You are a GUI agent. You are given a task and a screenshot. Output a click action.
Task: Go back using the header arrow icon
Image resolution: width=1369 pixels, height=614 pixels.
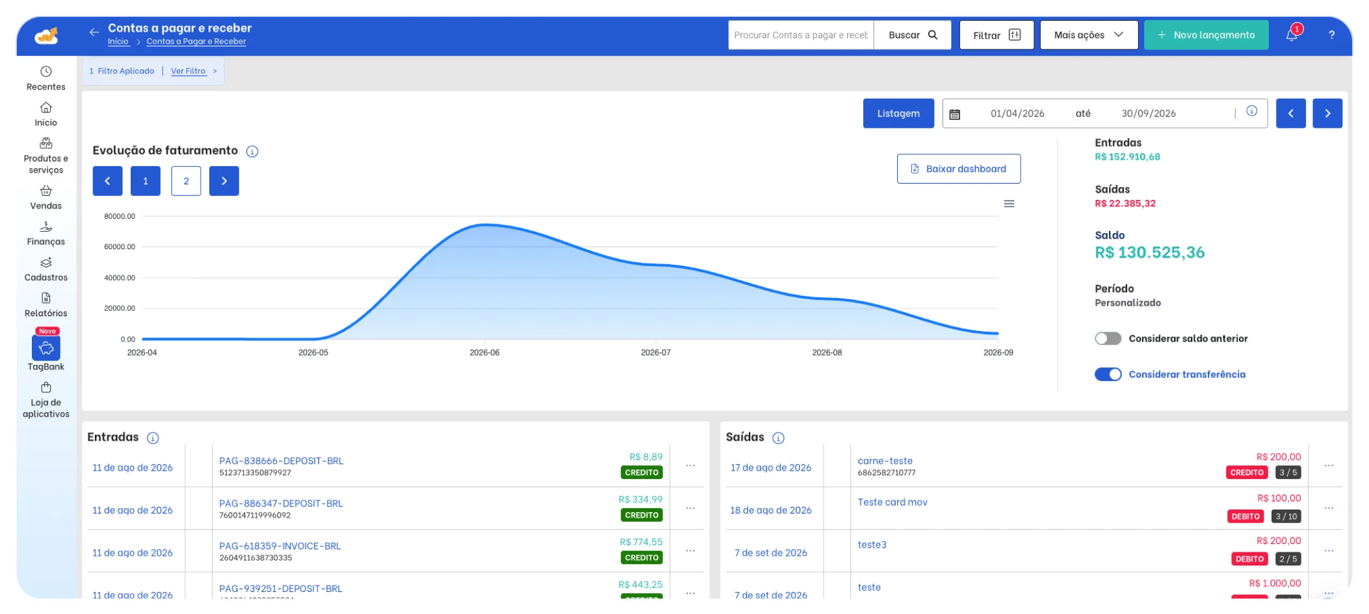pyautogui.click(x=94, y=32)
